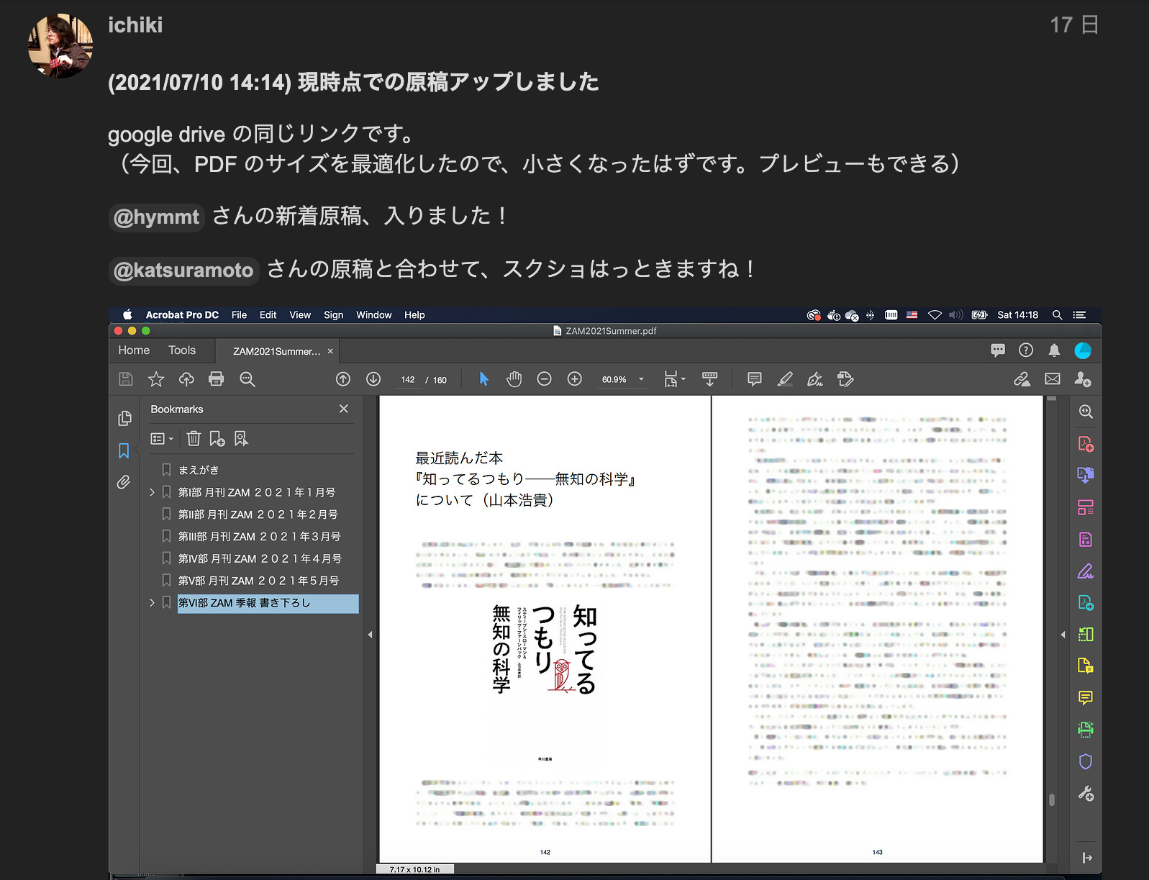
Task: Open More Tools wrench icon
Action: coord(1086,794)
